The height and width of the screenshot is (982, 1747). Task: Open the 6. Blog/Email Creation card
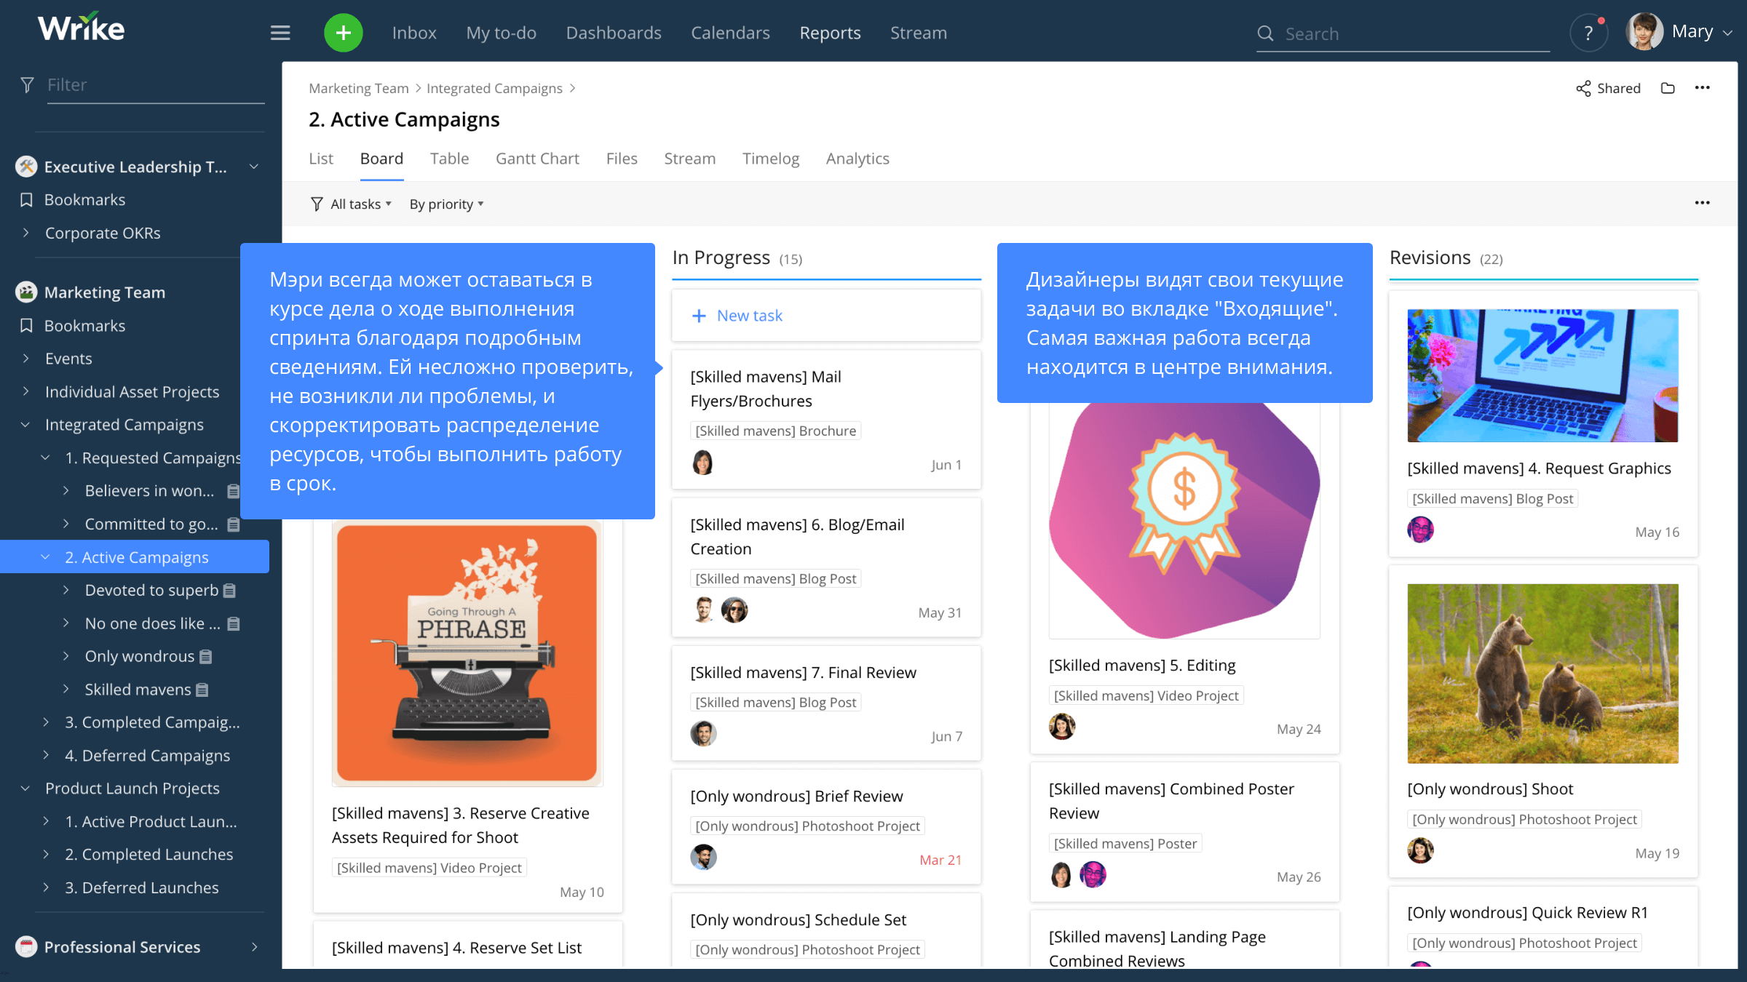tap(826, 567)
